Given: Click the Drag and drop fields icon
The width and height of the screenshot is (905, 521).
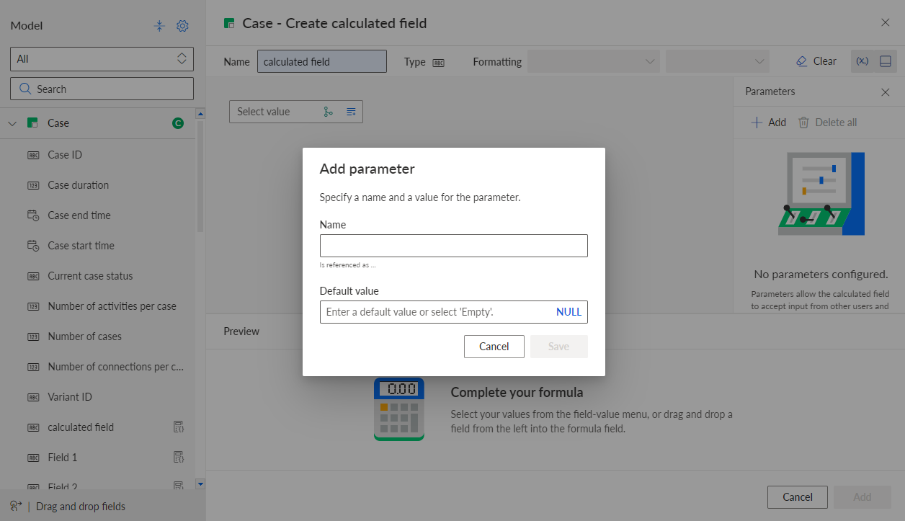Looking at the screenshot, I should click(x=14, y=506).
